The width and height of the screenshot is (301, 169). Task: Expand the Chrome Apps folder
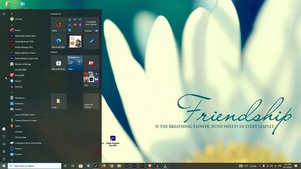point(29,138)
